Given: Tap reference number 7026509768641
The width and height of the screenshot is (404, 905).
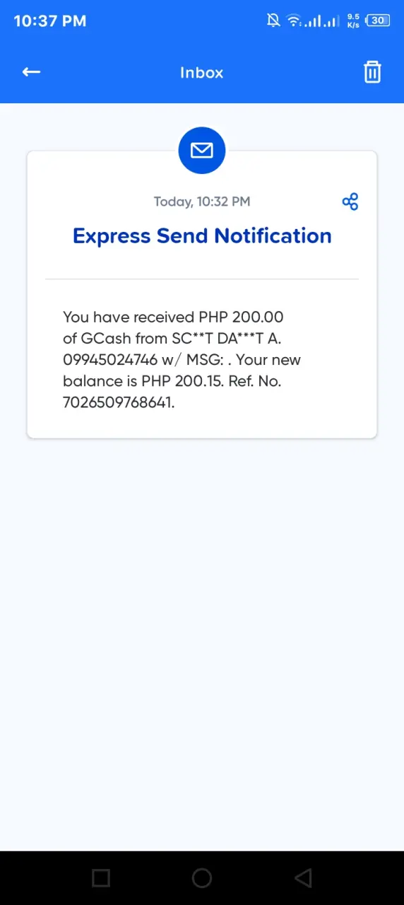Looking at the screenshot, I should [119, 402].
